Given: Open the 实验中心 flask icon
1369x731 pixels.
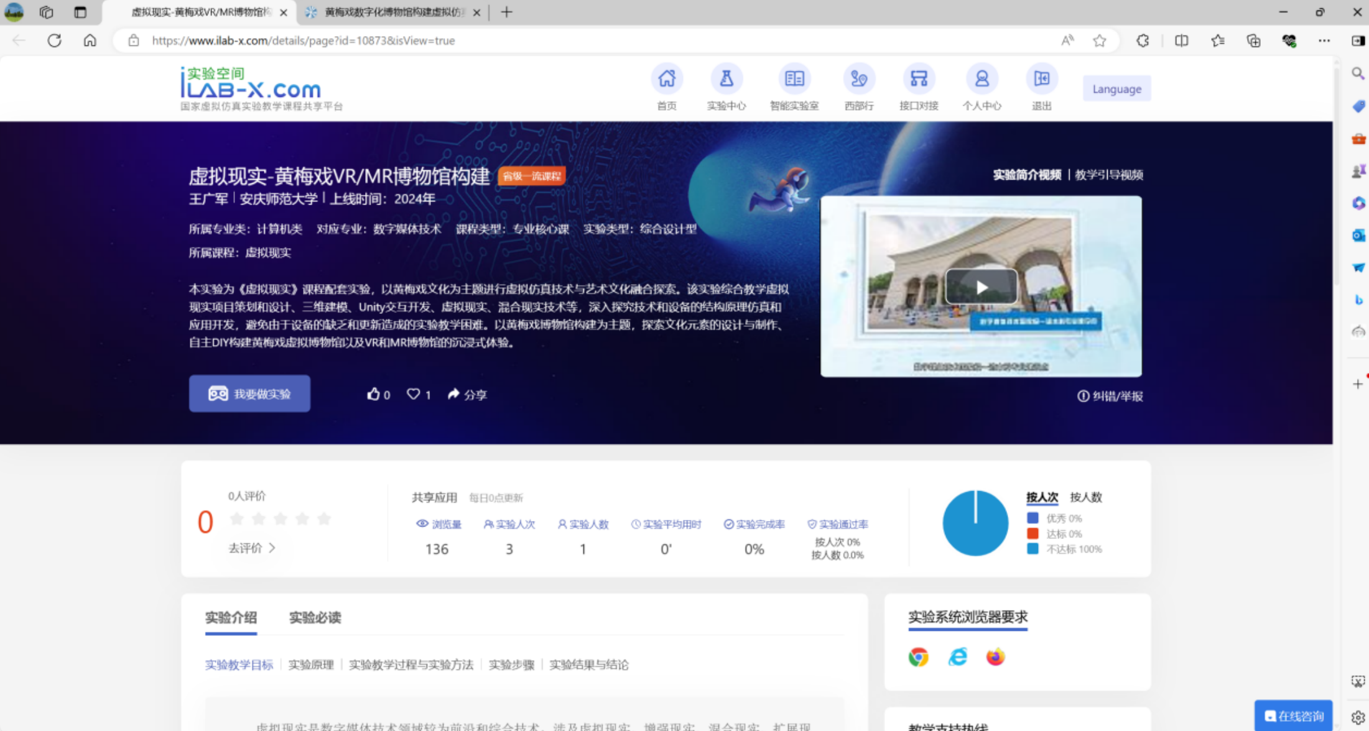Looking at the screenshot, I should [x=726, y=80].
